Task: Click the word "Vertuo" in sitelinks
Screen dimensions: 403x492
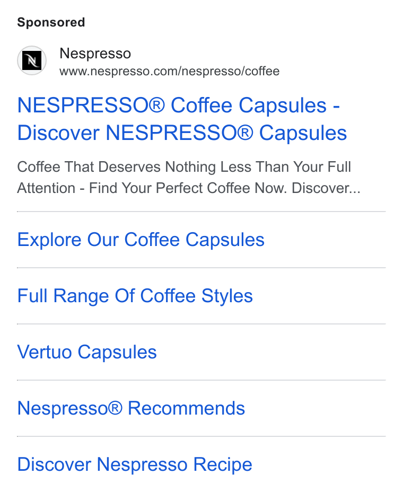Action: (x=45, y=352)
